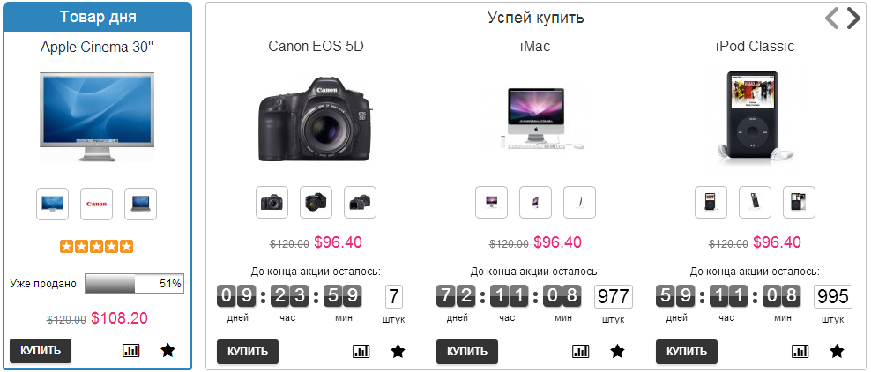Click Купить button for Apple Cinema 30"
The width and height of the screenshot is (871, 372).
click(x=41, y=351)
